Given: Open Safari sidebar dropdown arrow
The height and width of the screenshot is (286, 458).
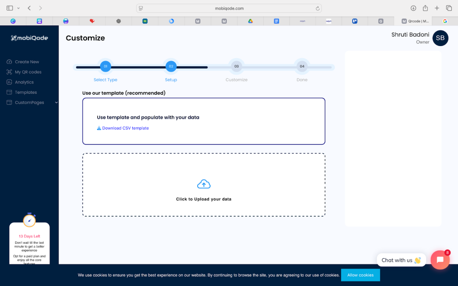Looking at the screenshot, I should pyautogui.click(x=18, y=8).
